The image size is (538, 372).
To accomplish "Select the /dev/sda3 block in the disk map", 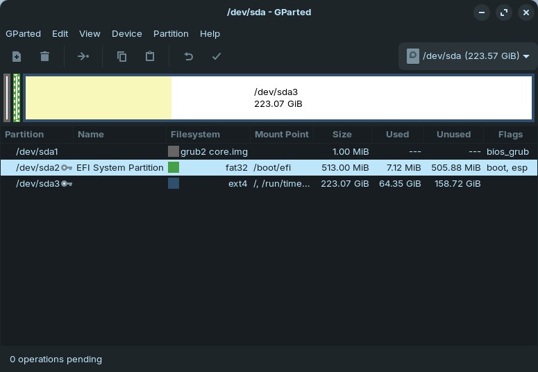I will pos(278,98).
